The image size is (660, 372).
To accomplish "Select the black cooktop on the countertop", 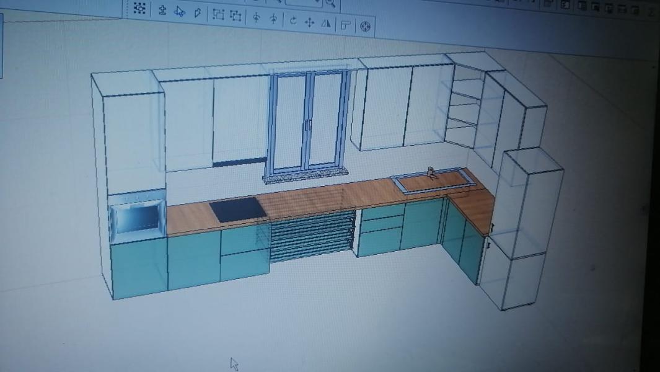I will point(238,210).
